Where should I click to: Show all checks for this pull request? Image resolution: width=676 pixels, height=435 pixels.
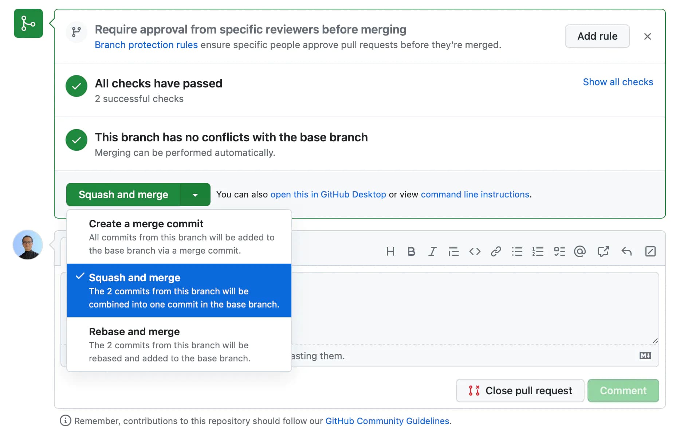pos(618,82)
